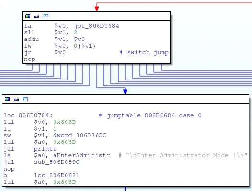Click the 'addu' instruction mnemonic

pos(32,39)
